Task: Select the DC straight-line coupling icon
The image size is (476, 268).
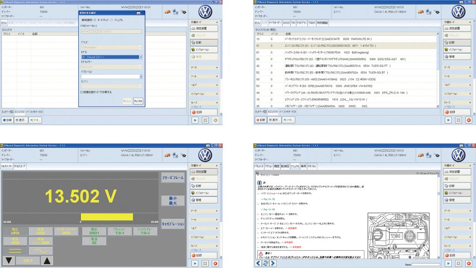Action: click(x=15, y=252)
